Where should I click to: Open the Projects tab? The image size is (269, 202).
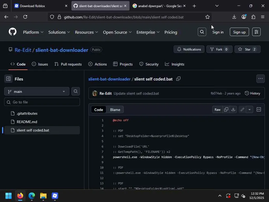123,64
